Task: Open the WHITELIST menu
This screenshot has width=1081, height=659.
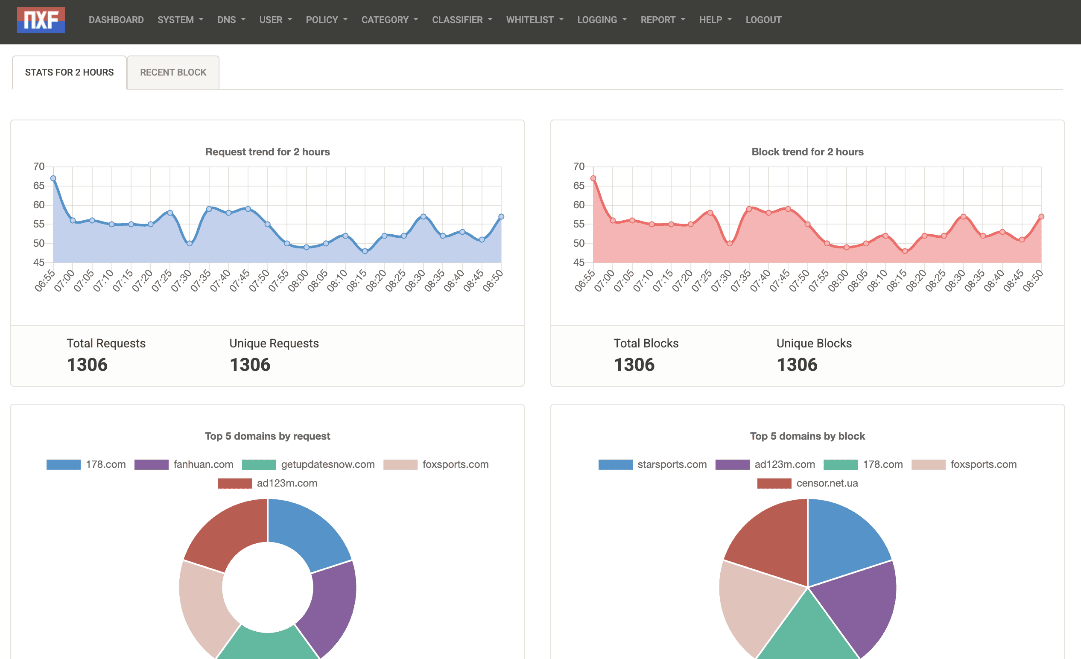Action: [x=535, y=20]
